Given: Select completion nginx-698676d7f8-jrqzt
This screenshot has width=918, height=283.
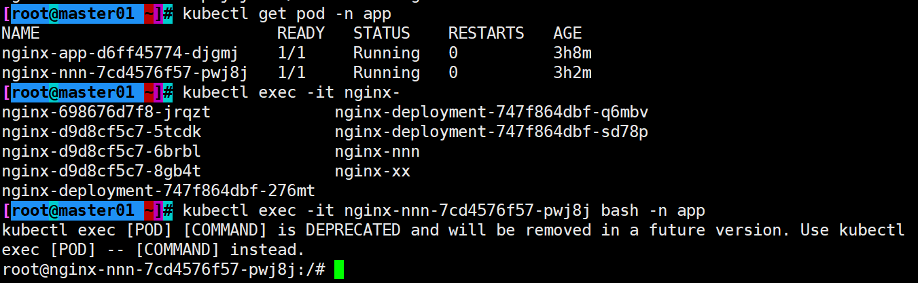Looking at the screenshot, I should tap(106, 112).
